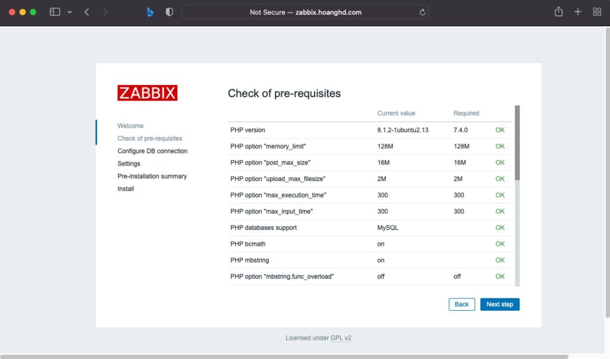Click the Back button

(x=462, y=304)
